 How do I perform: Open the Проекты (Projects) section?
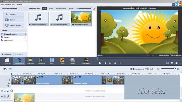[x=7, y=61]
